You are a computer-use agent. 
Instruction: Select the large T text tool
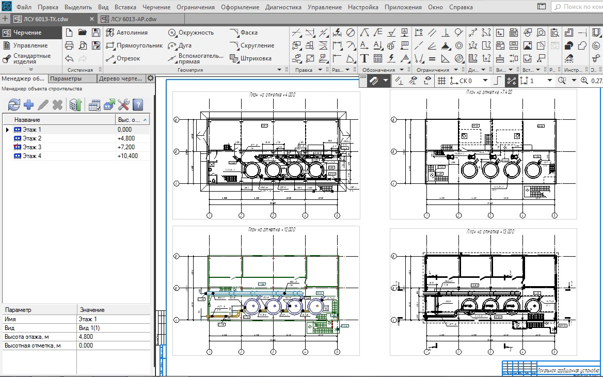pos(364,58)
